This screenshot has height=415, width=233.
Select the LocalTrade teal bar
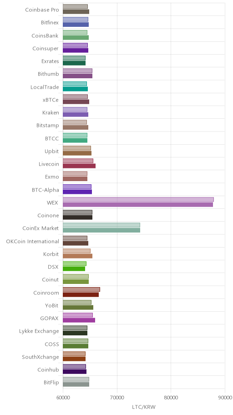coord(75,86)
